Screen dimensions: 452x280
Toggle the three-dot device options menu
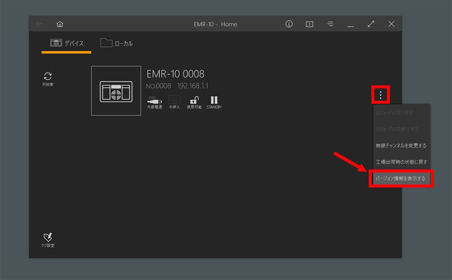pos(380,95)
